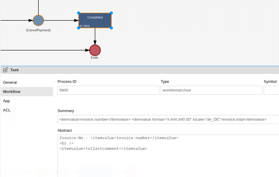The width and height of the screenshot is (279, 177).
Task: Focus the Process ID field
Action: (108, 90)
